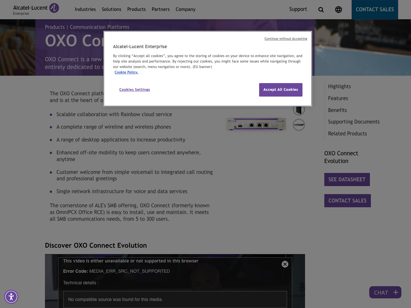Expand the Industries navigation dropdown
This screenshot has height=308, width=411.
85,9
